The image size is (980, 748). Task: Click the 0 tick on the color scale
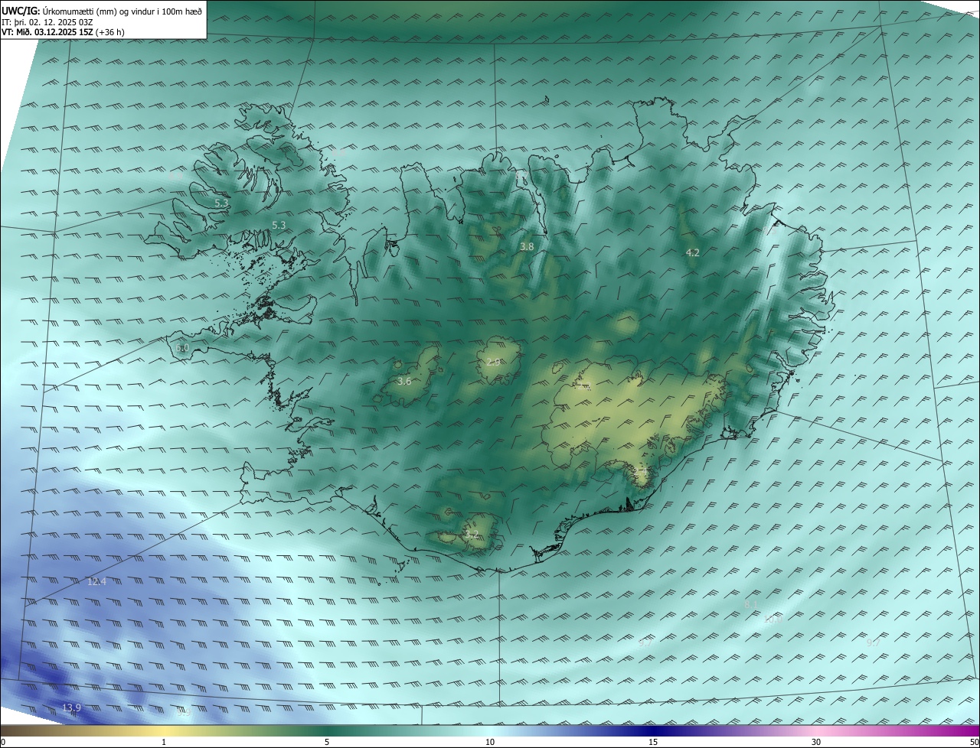coord(3,742)
